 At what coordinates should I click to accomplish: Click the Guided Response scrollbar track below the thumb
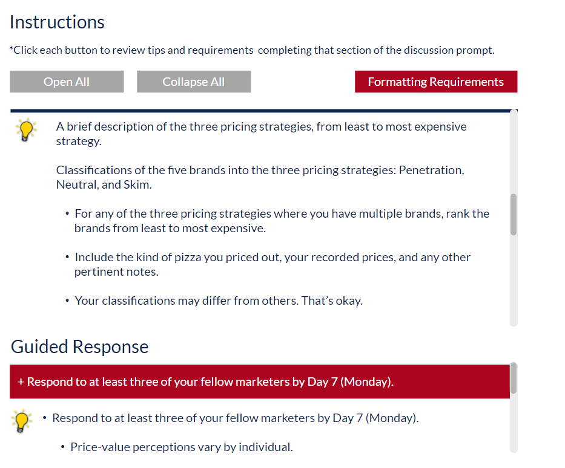514,423
